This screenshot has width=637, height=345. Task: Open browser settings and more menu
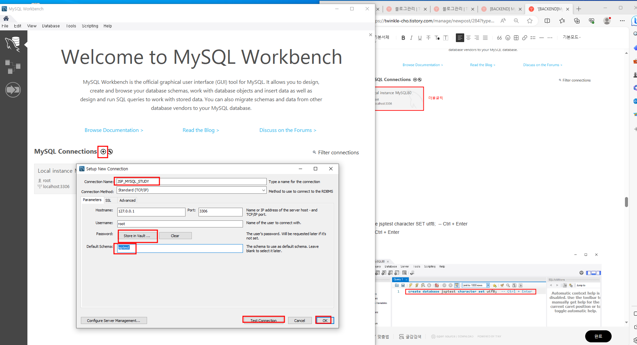(x=622, y=21)
